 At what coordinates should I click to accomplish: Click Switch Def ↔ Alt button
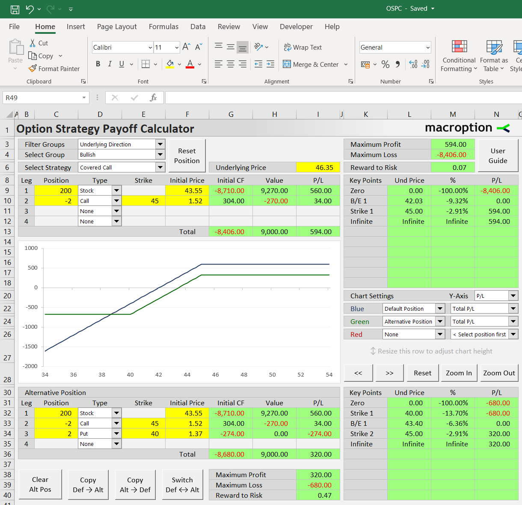pos(182,484)
